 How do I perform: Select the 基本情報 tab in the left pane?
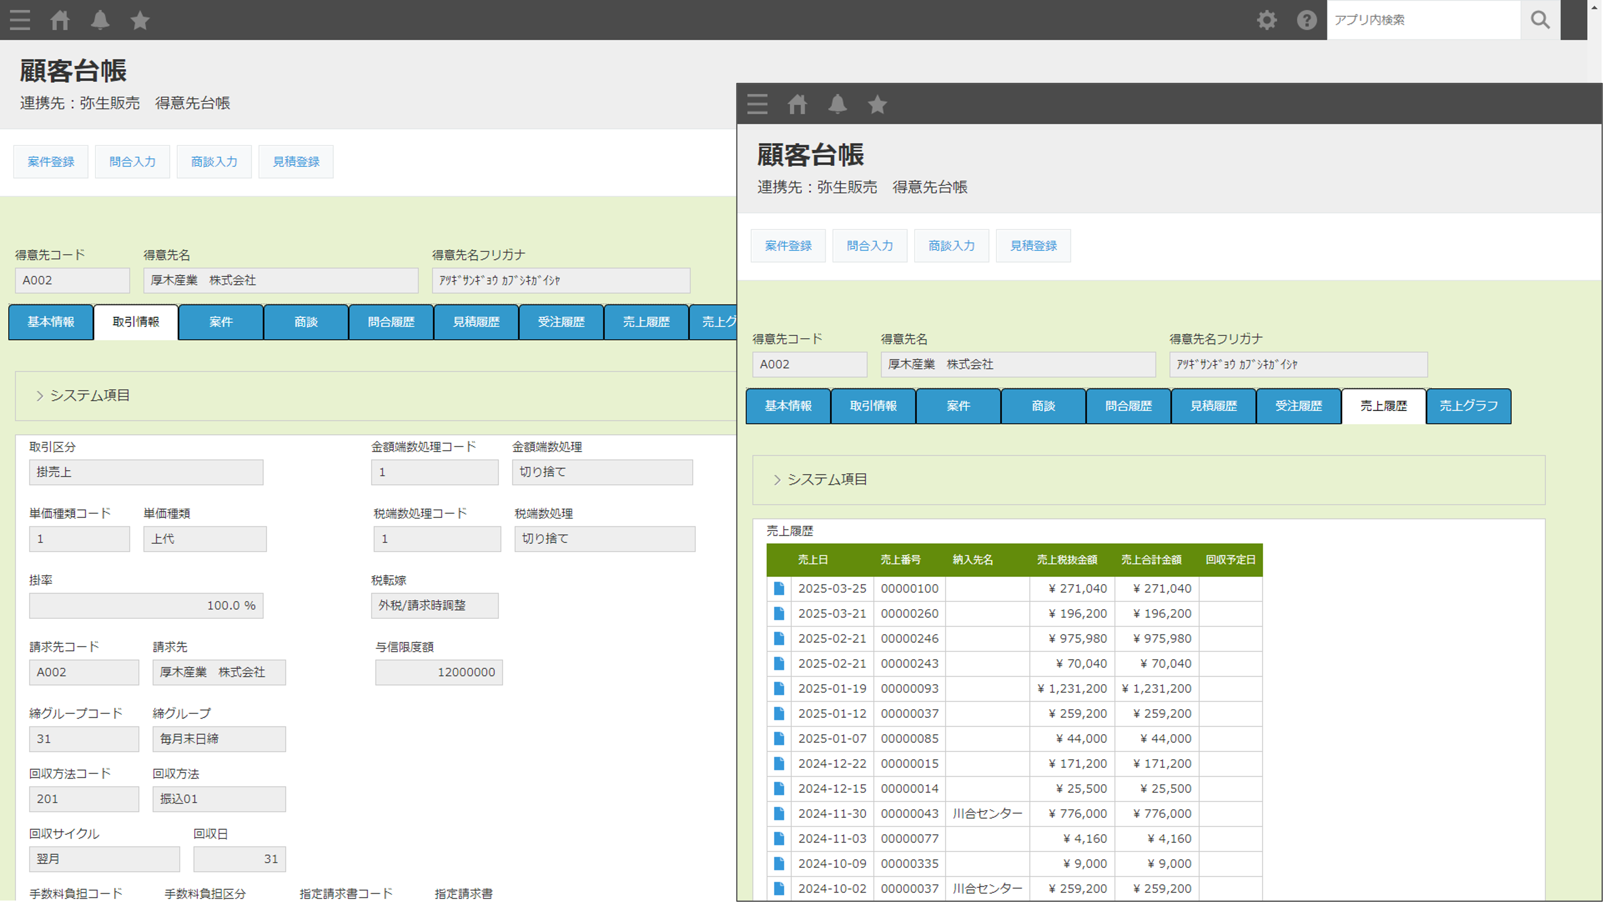click(51, 322)
